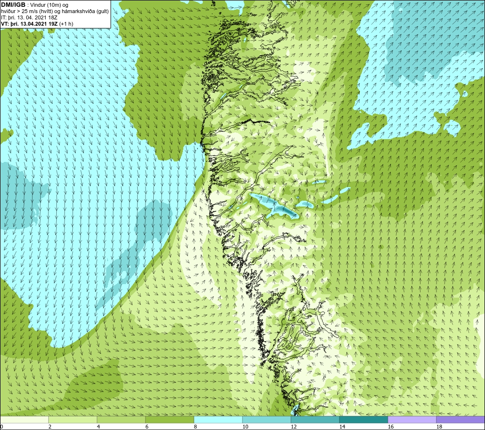Click the 'VT: þri. 13.04.2021 19Z (+1 h)' line

click(x=37, y=24)
